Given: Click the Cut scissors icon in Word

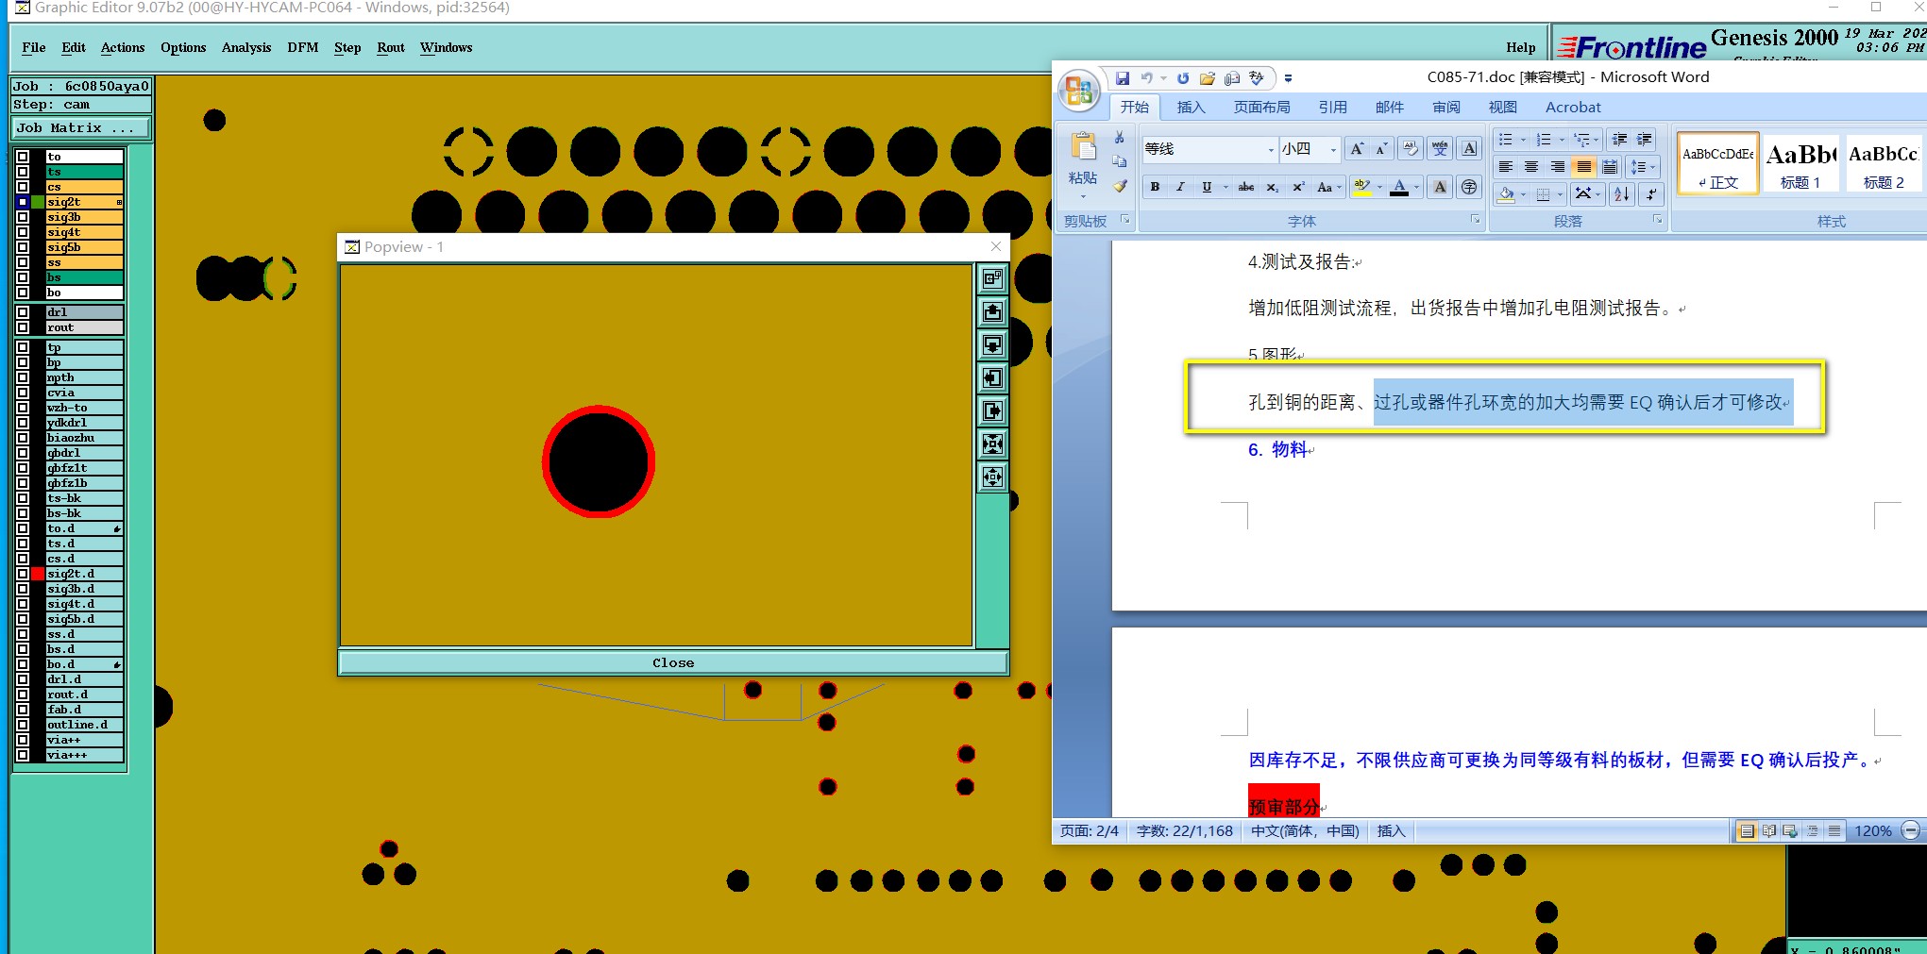Looking at the screenshot, I should coord(1120,138).
